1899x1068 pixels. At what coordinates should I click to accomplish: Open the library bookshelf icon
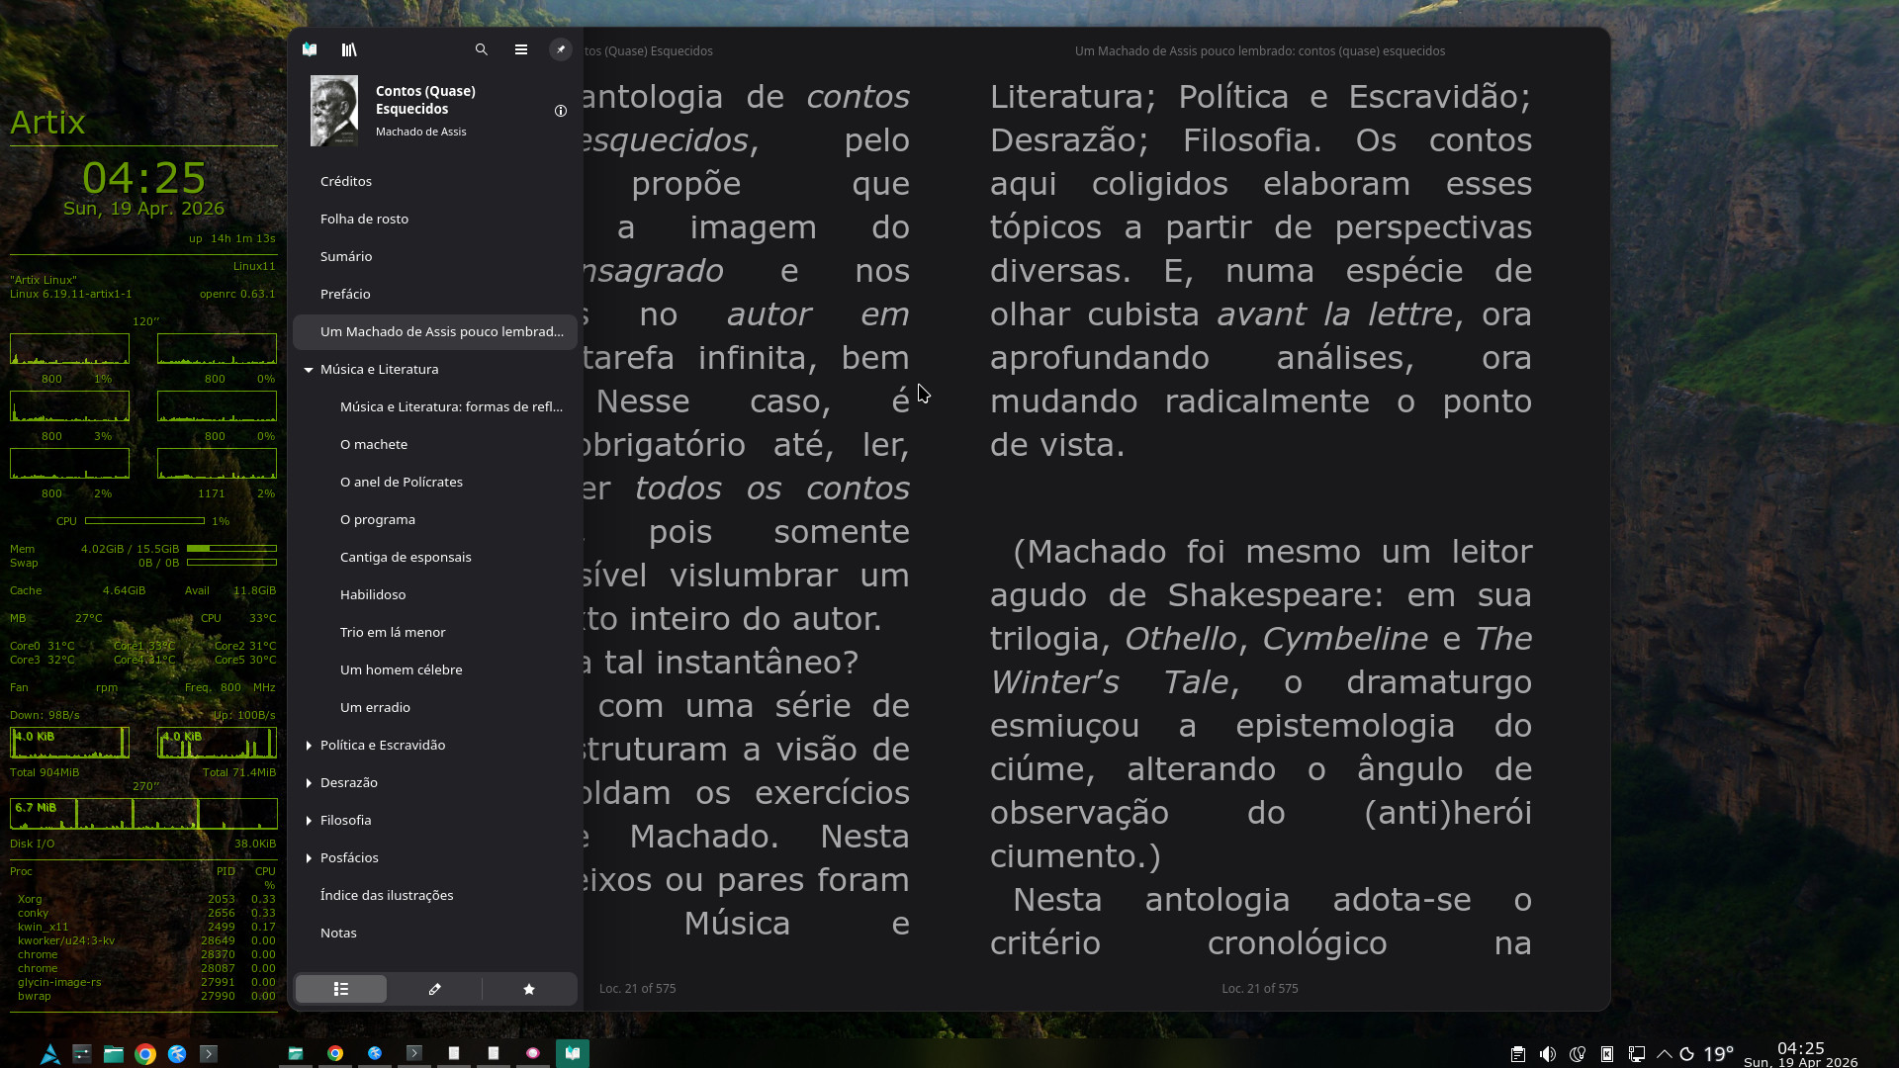tap(349, 49)
